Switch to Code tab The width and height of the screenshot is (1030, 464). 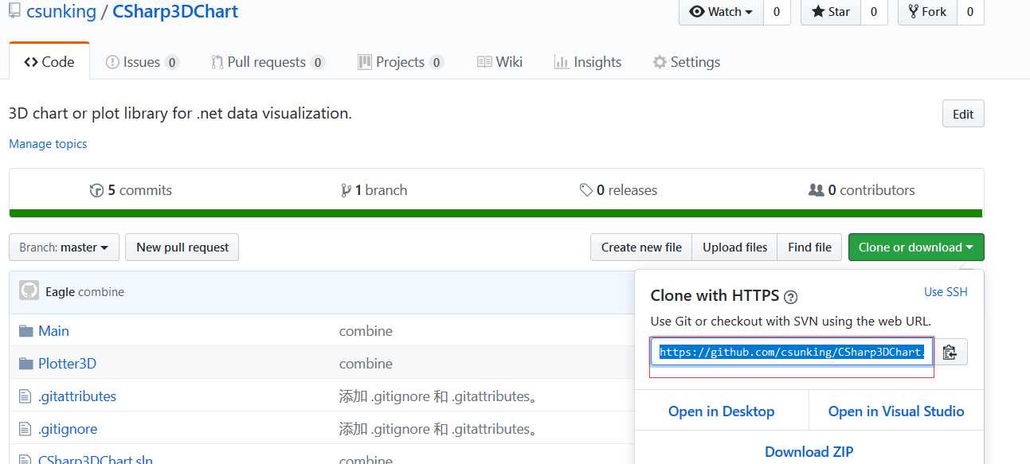[x=49, y=61]
